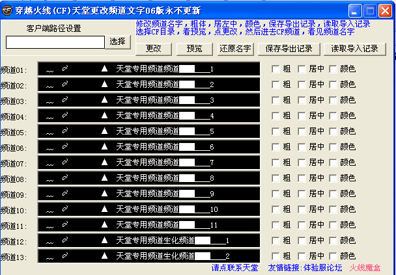
Task: Click the 更改 button
Action: tap(154, 49)
